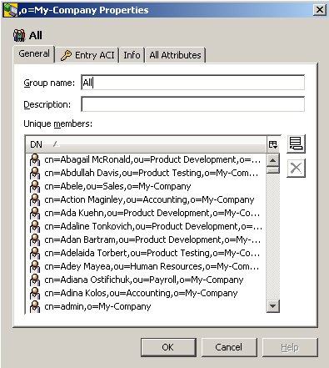Select cn=Adiana Ostifichuk member row
This screenshot has height=368, width=329.
tap(146, 280)
